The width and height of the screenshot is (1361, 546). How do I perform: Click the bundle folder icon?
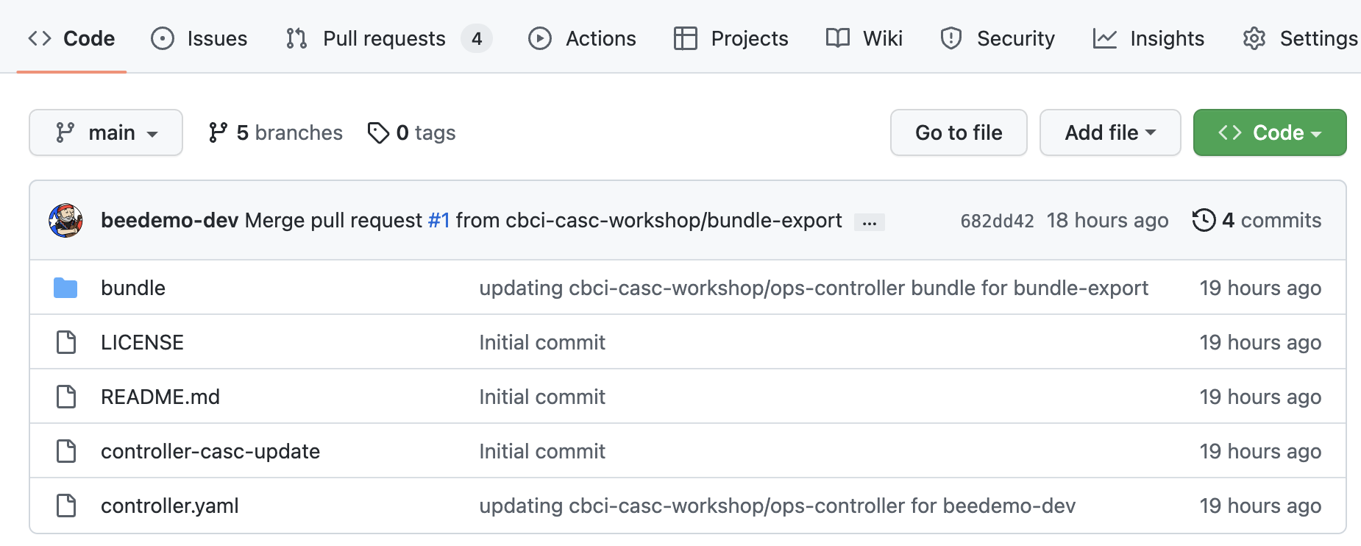point(65,288)
